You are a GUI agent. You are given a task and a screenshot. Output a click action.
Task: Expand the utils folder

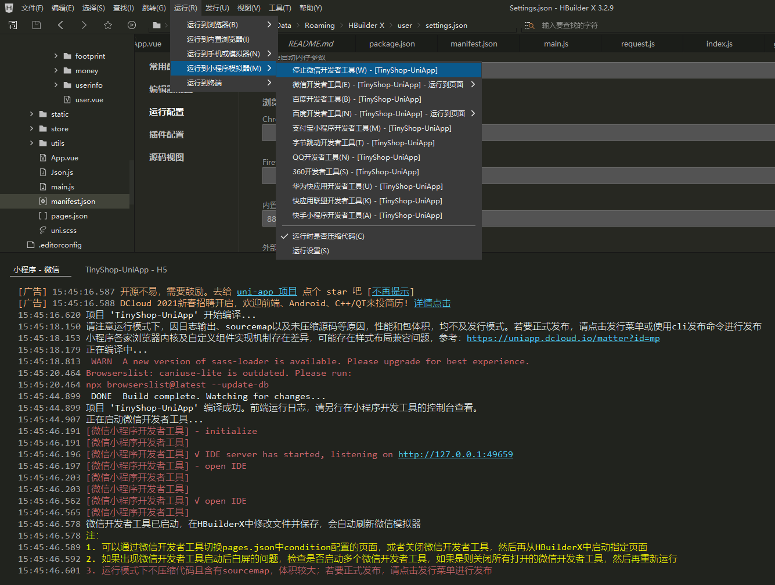click(31, 143)
